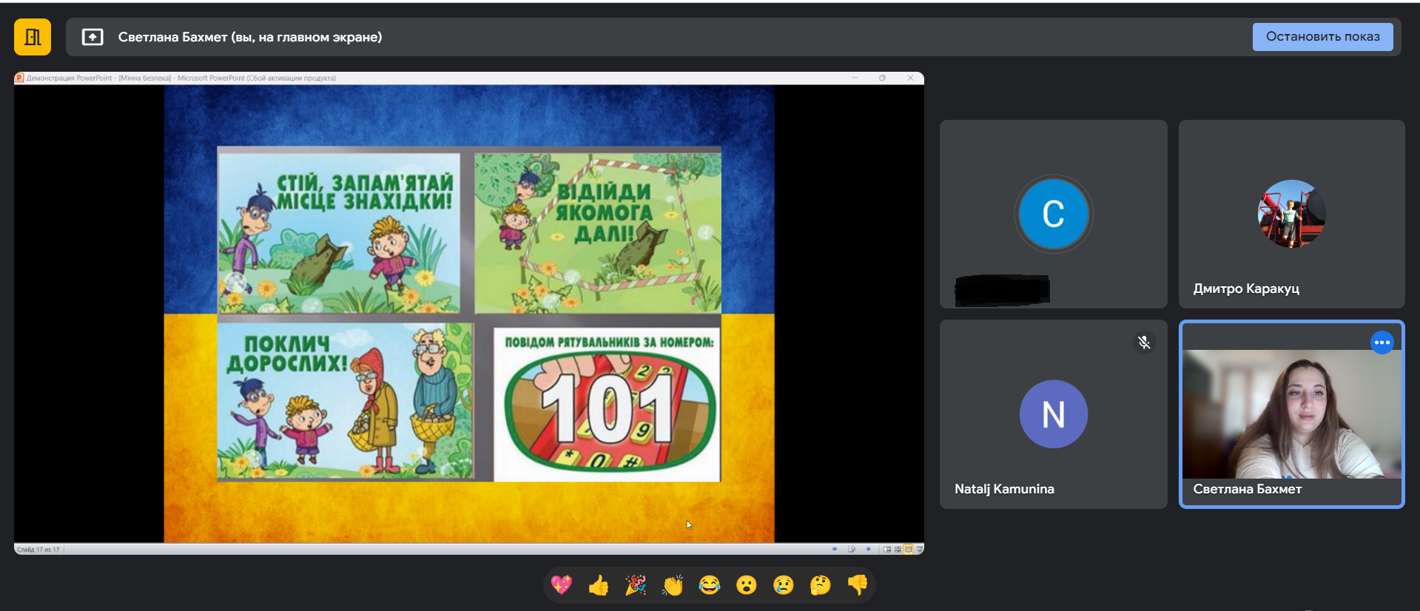Click muted microphone icon on Natalj Kamunina
Viewport: 1420px width, 611px height.
pos(1144,342)
